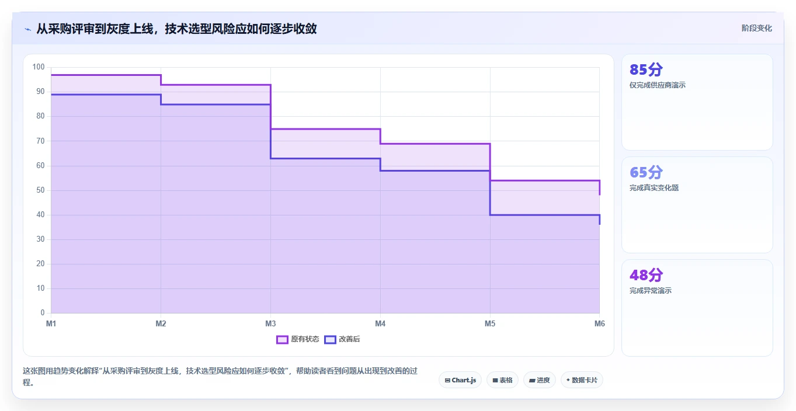Click the 改善后 legend color box

330,339
